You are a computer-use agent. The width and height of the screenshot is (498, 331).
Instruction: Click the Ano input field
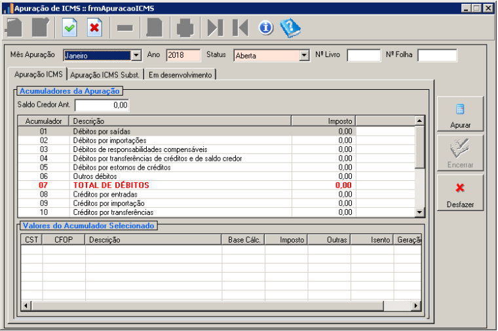click(183, 55)
